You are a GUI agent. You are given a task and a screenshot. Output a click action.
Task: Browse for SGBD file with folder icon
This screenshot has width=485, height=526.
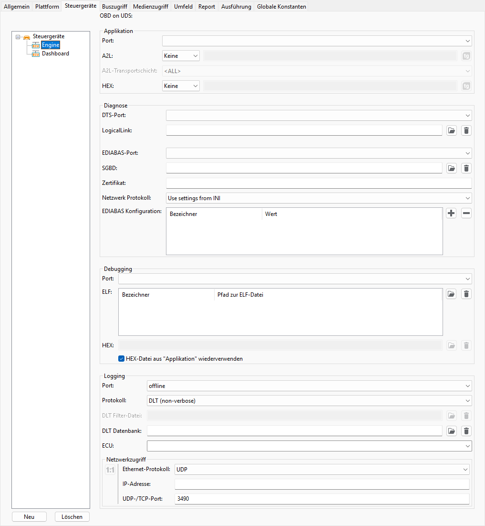tap(452, 168)
